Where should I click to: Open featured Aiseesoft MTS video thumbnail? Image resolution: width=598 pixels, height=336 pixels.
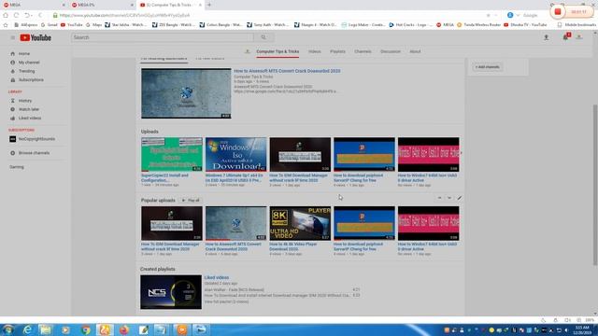pos(186,93)
